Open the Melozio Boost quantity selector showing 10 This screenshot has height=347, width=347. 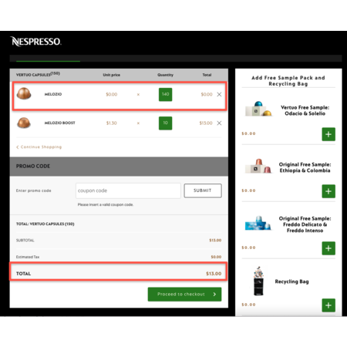tap(165, 123)
